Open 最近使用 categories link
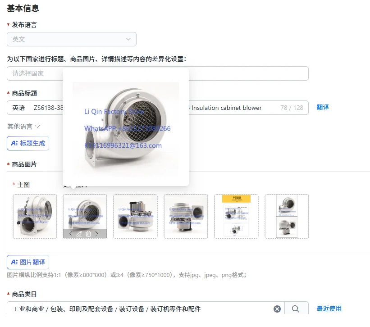 tap(329, 309)
